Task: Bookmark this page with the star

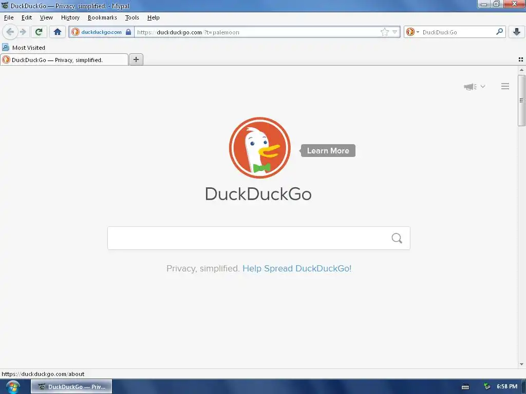Action: point(384,32)
